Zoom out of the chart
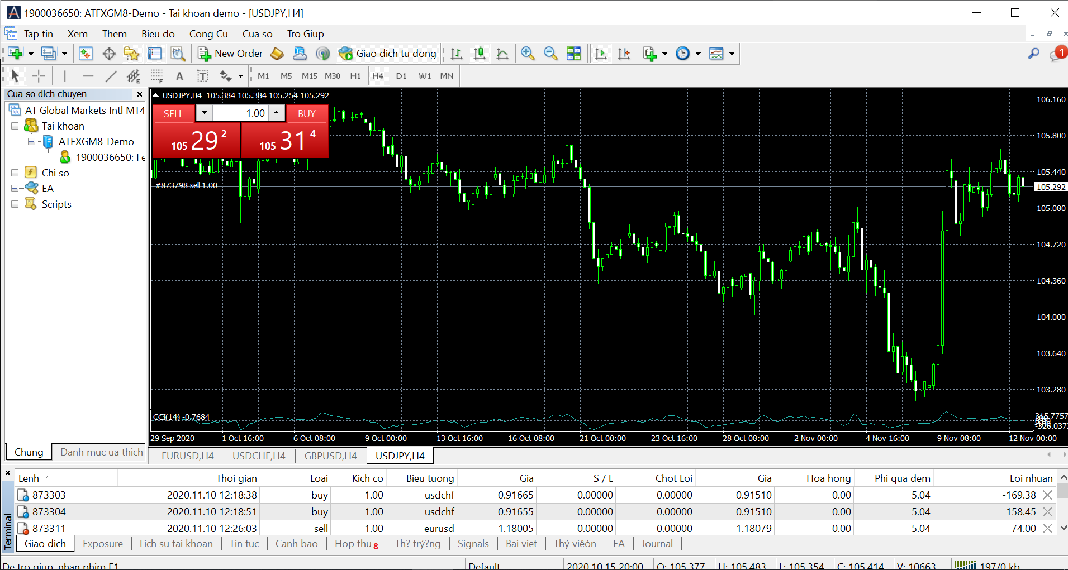This screenshot has width=1068, height=570. point(550,54)
